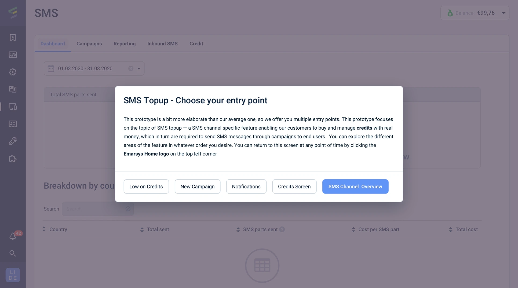Open the analytics chart icon in sidebar
The width and height of the screenshot is (518, 288).
pos(13,55)
